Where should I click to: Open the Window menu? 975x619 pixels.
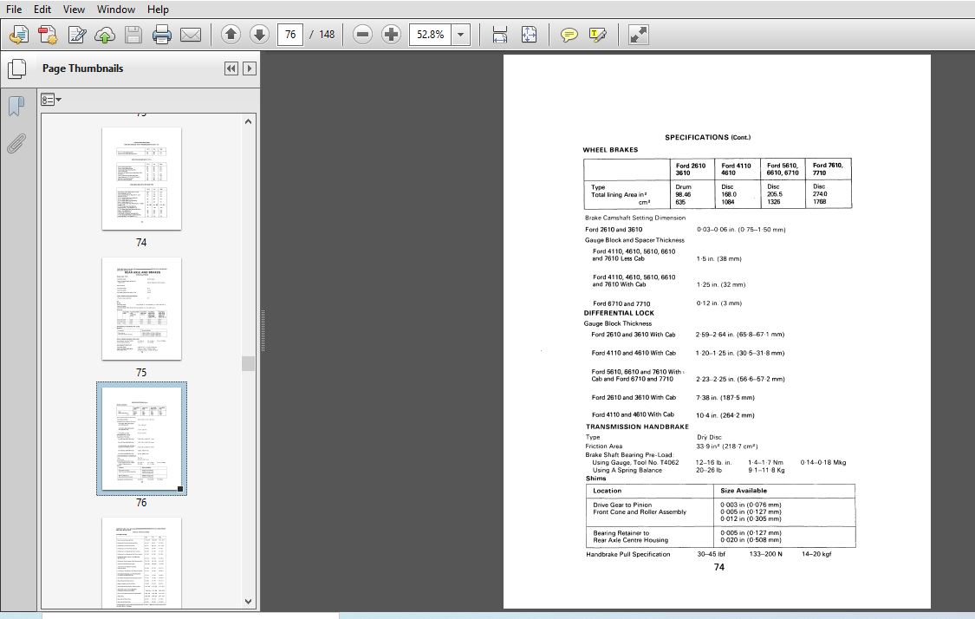115,10
